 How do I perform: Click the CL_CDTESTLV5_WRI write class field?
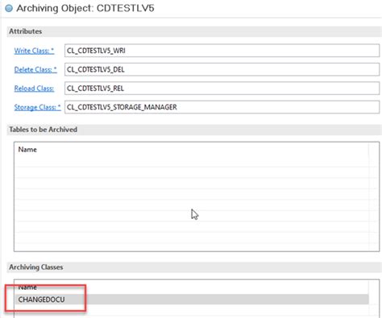pyautogui.click(x=222, y=51)
